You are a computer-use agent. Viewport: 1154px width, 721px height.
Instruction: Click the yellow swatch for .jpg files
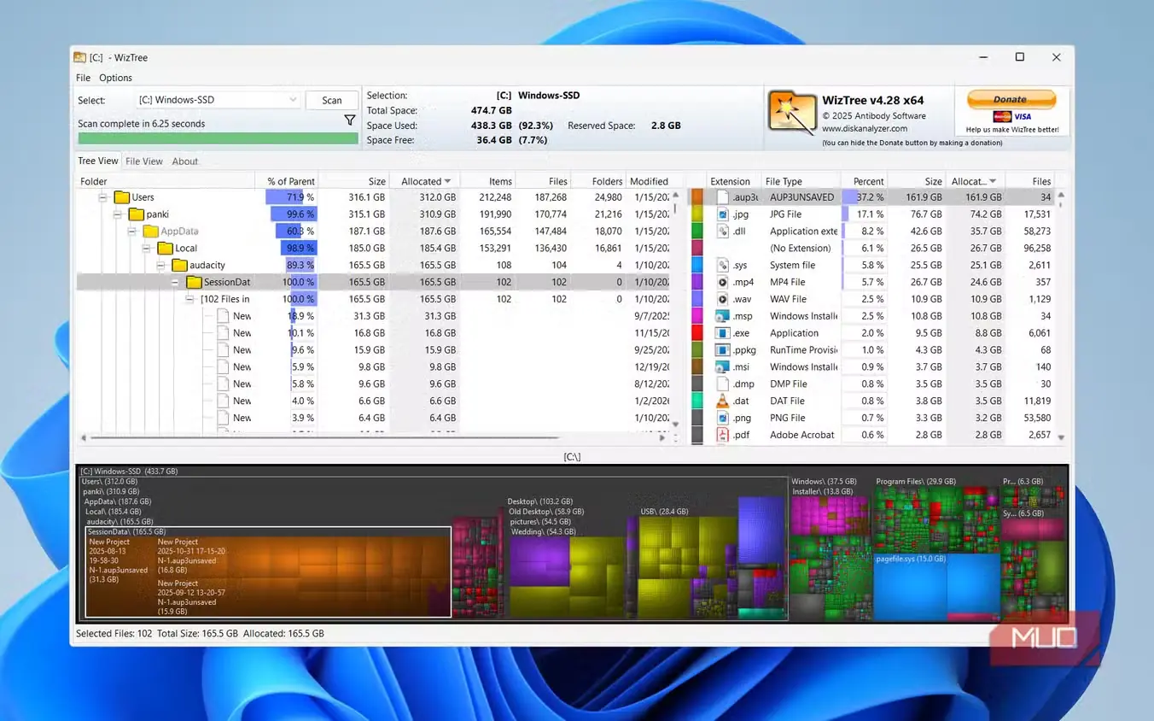click(x=696, y=214)
